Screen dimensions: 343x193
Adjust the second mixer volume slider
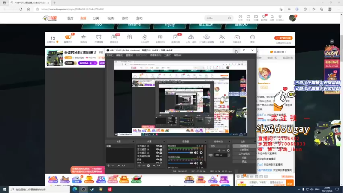coord(181,163)
